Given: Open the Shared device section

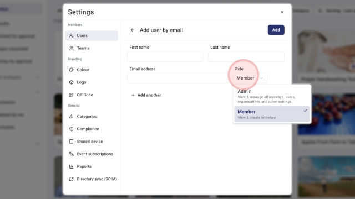Looking at the screenshot, I should point(92,142).
